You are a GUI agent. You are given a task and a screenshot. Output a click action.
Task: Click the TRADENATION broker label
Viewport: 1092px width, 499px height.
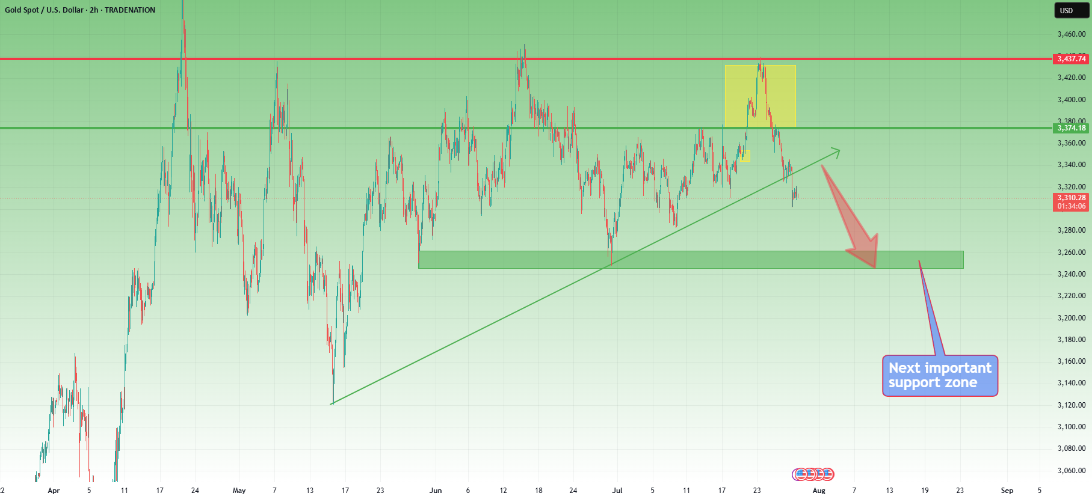tap(130, 10)
